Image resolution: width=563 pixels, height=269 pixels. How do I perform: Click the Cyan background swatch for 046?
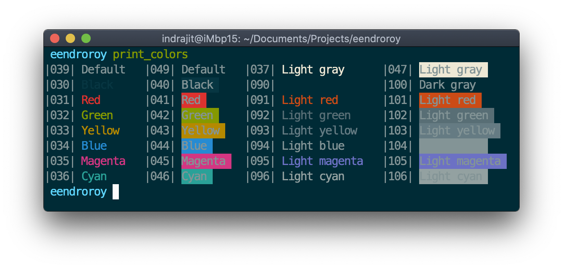[x=197, y=176]
